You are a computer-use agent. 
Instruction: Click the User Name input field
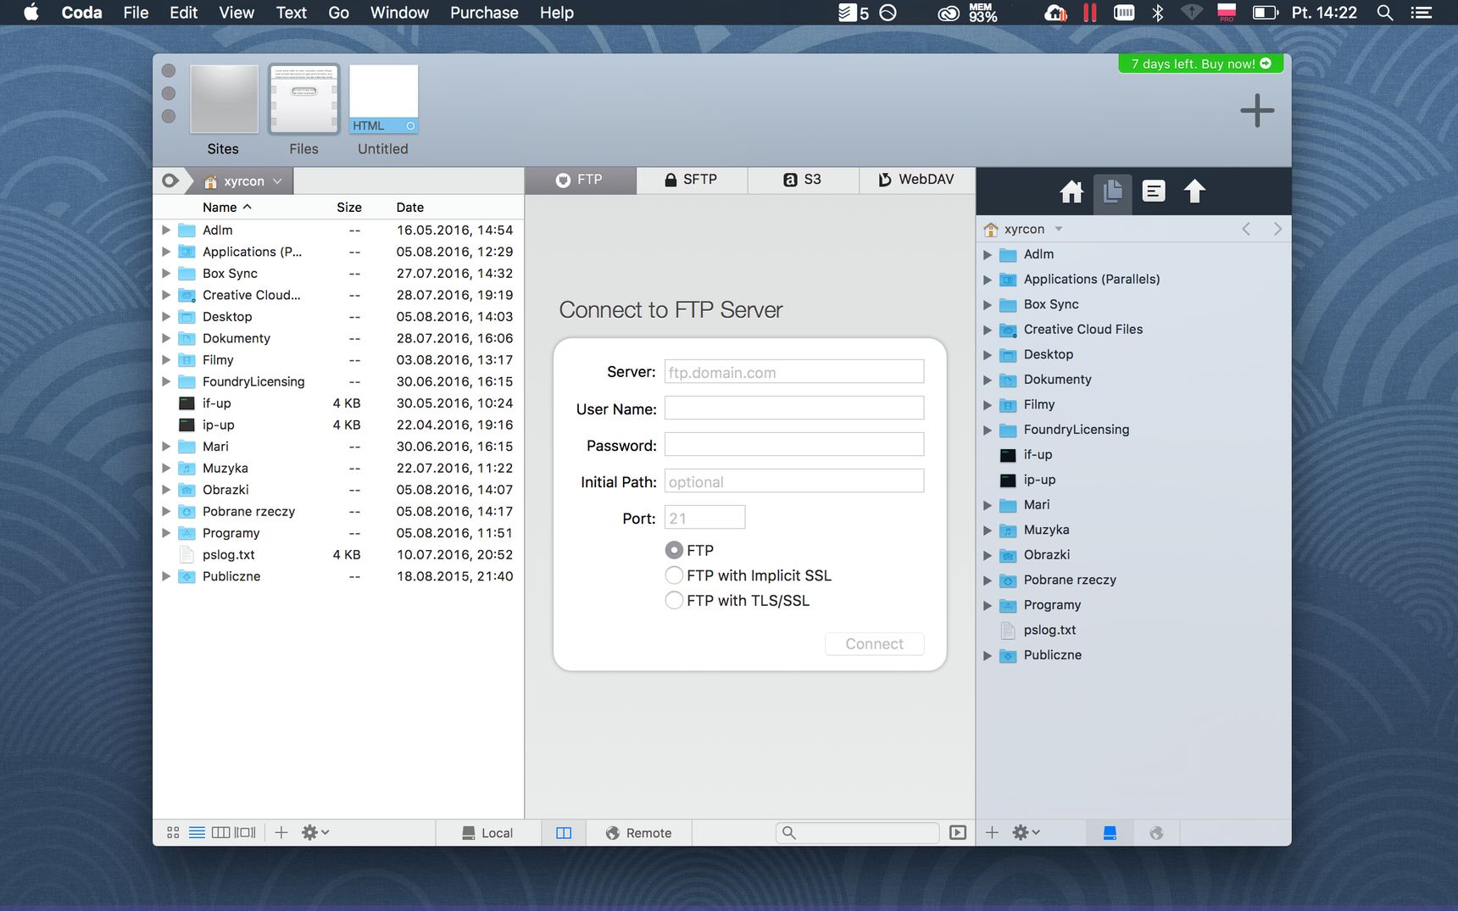click(x=793, y=408)
